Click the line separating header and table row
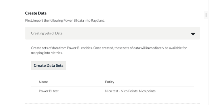 pyautogui.click(x=113, y=87)
